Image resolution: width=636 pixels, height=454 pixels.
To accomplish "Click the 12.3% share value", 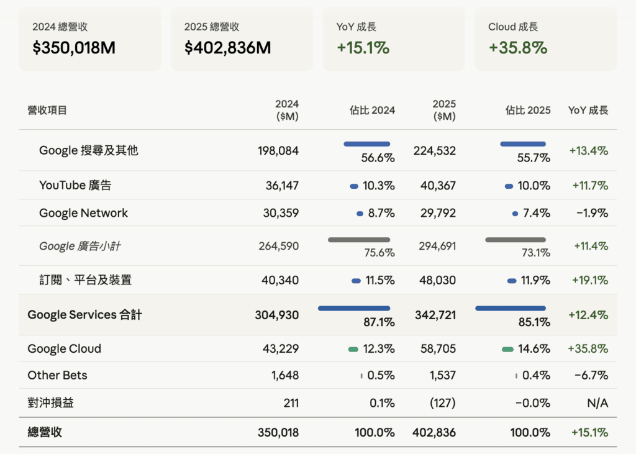I will (379, 349).
